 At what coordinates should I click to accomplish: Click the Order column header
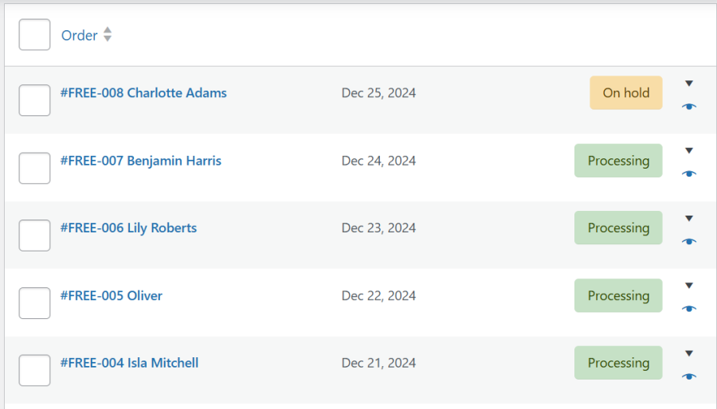point(80,35)
